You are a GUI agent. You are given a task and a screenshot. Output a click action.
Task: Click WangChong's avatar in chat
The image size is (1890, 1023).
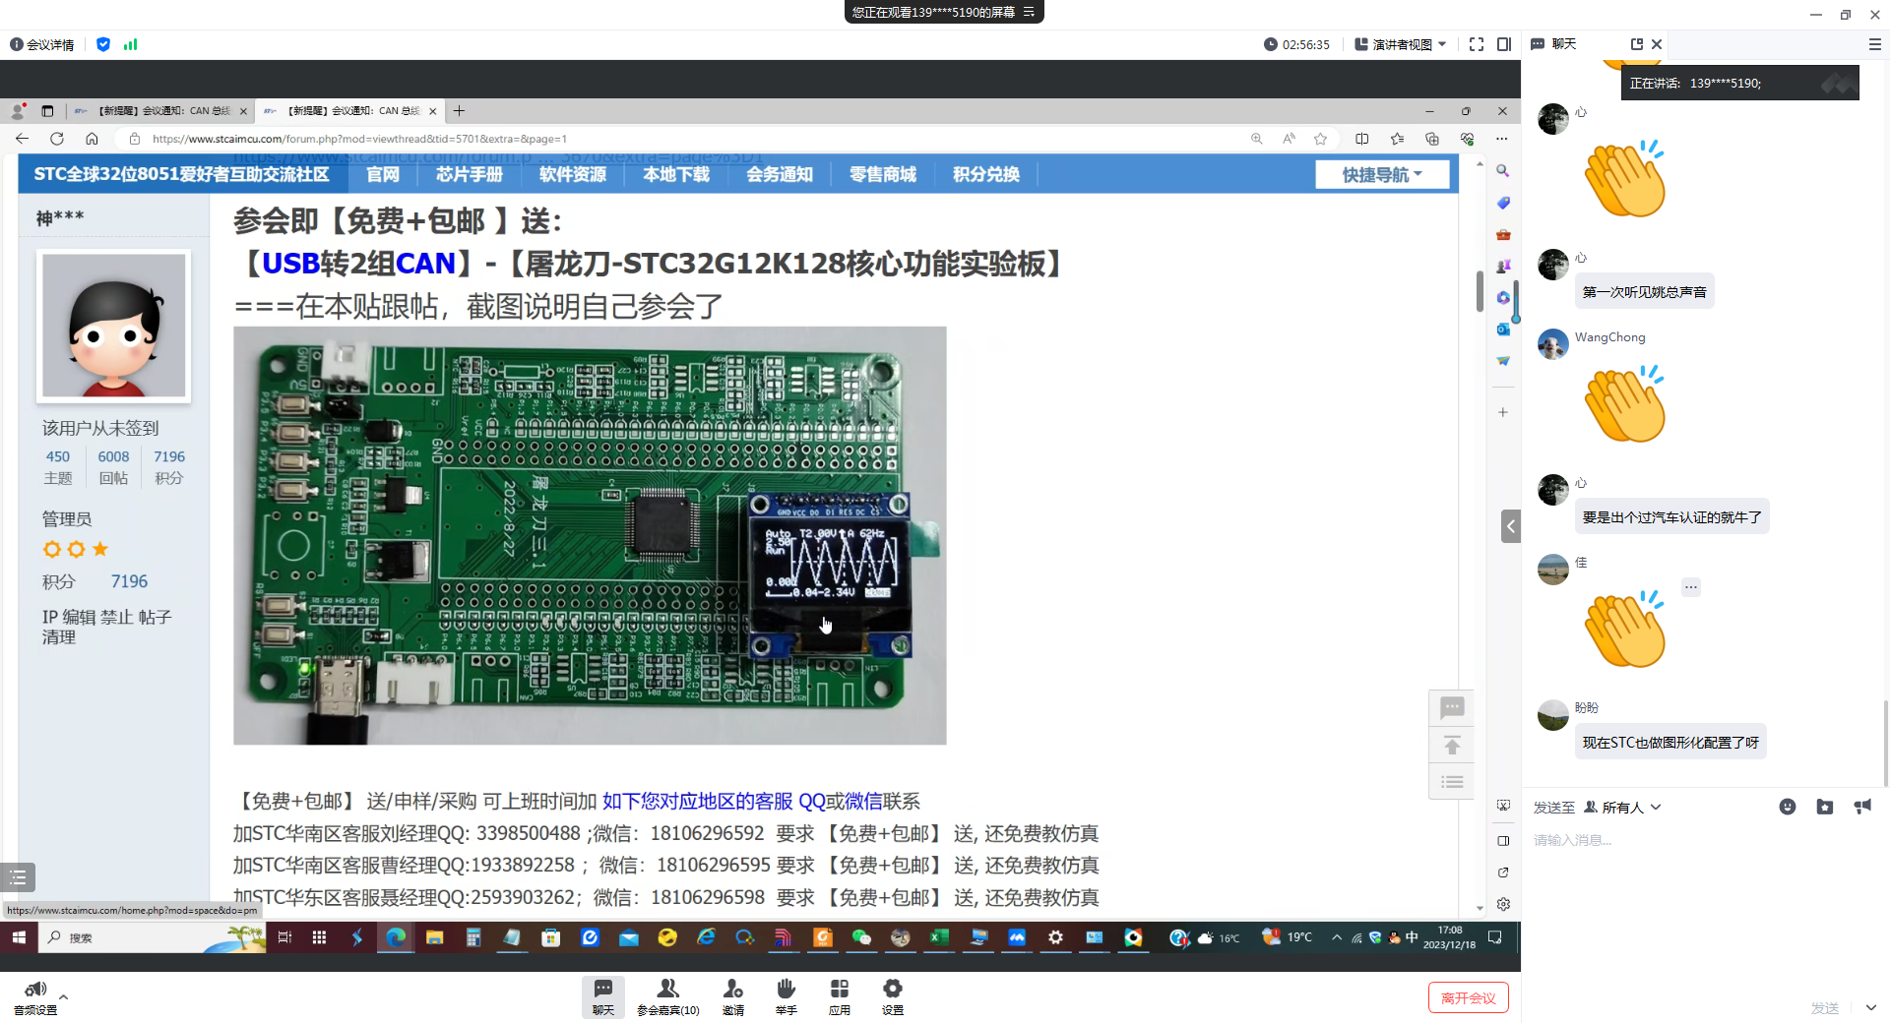[1553, 344]
